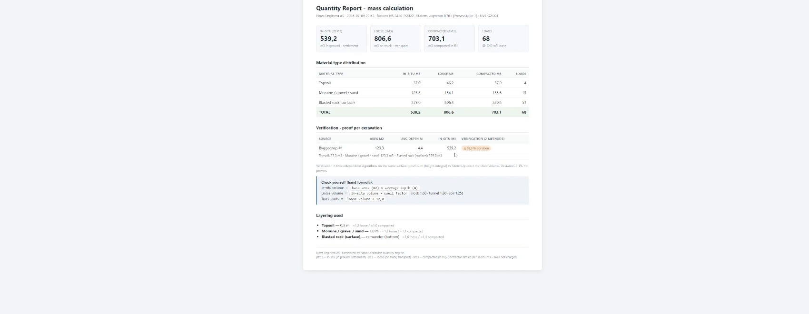
Task: Click "m3 compacted in fill" caption
Action: pyautogui.click(x=443, y=46)
